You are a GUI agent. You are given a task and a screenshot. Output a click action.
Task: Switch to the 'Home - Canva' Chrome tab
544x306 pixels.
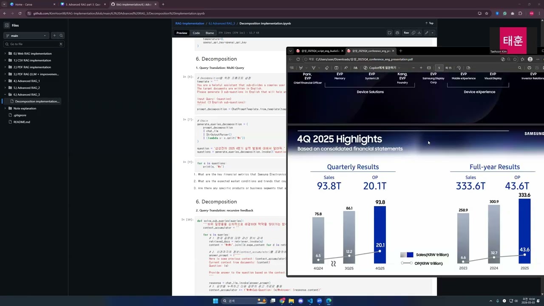[33, 4]
